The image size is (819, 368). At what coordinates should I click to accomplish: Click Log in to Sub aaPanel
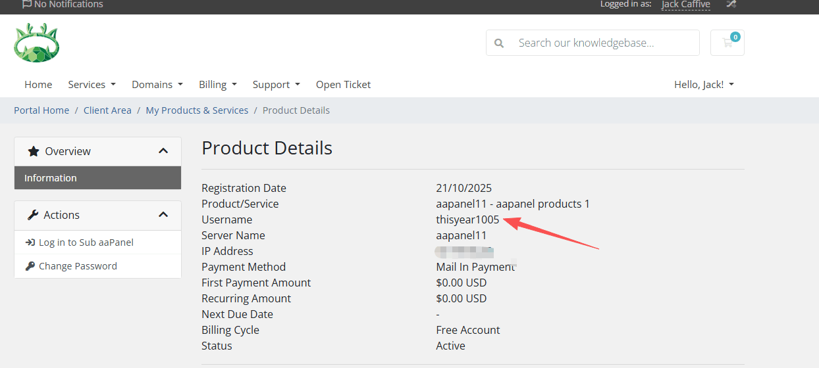pyautogui.click(x=86, y=242)
